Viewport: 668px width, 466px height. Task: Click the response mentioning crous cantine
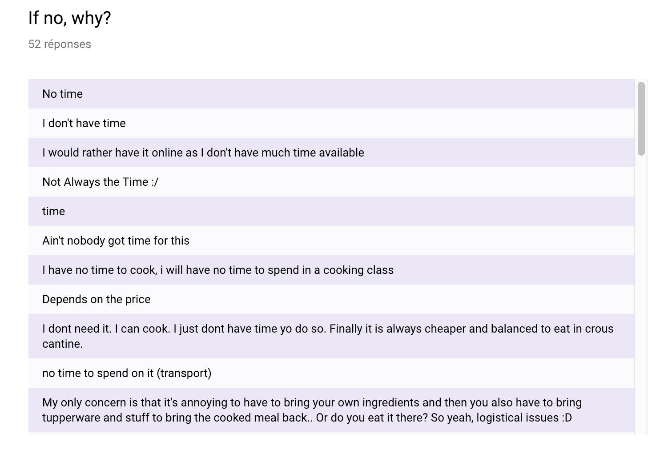click(x=331, y=336)
